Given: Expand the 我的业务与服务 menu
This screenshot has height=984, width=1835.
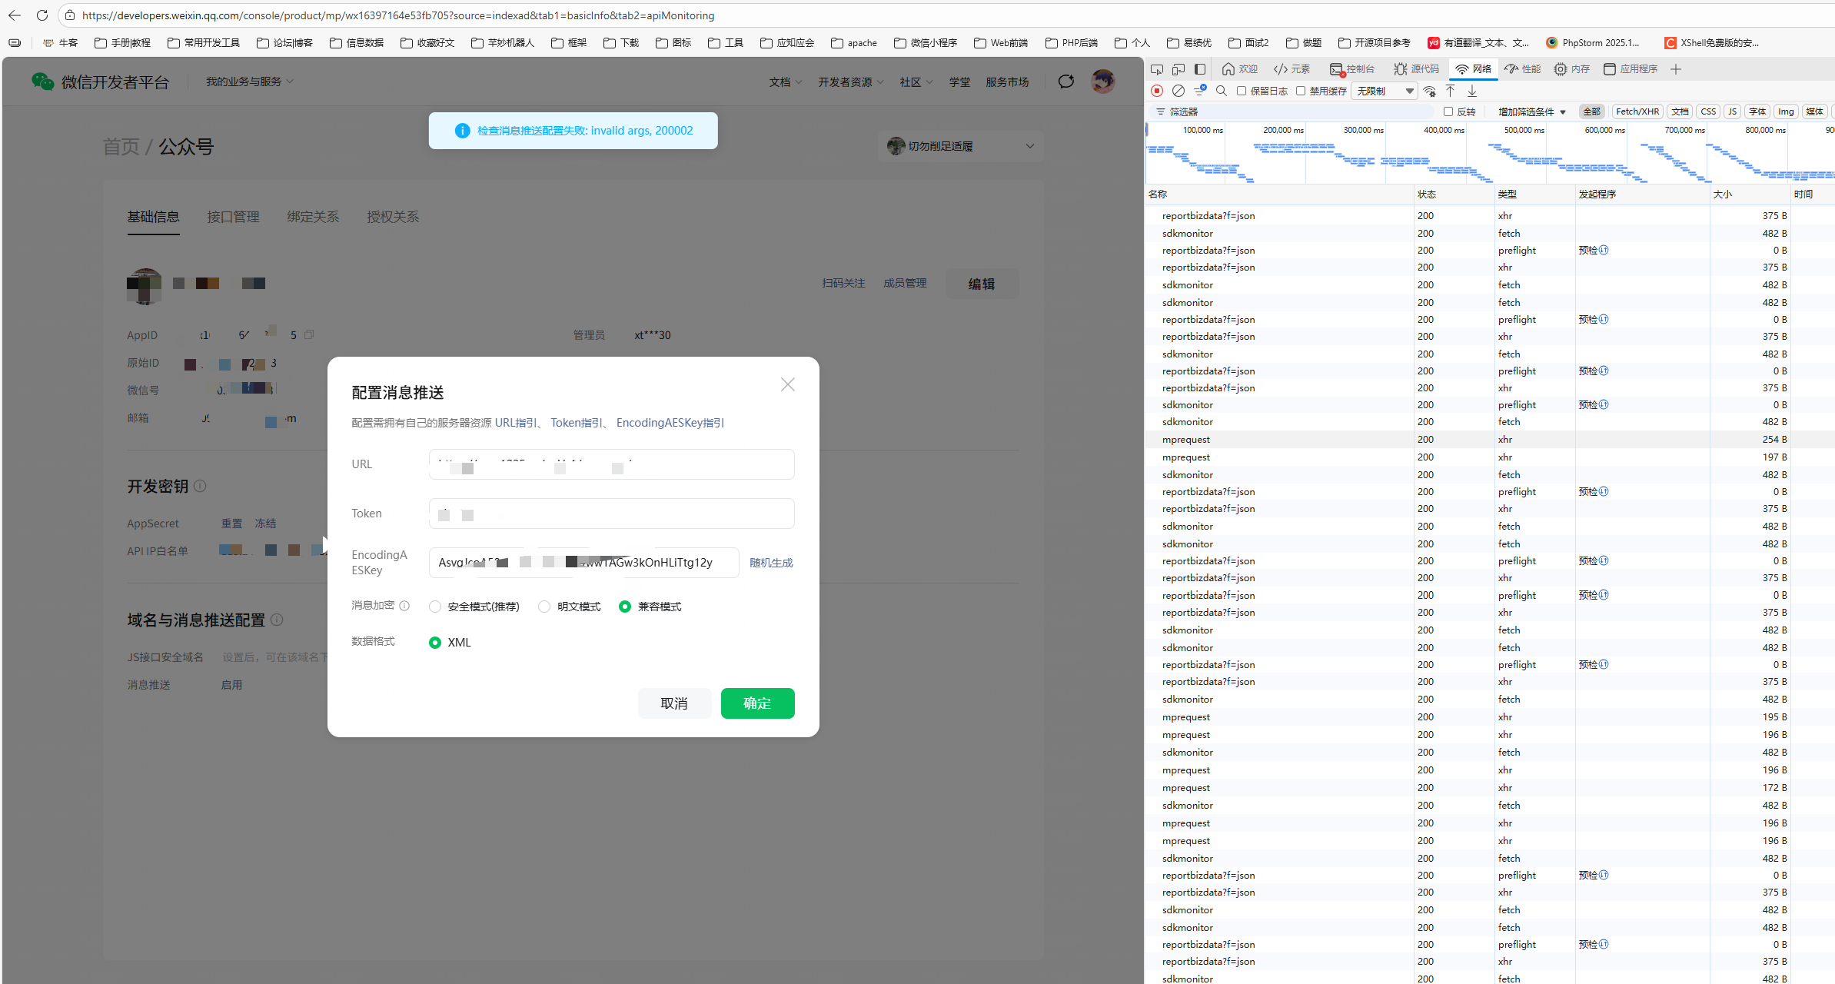Looking at the screenshot, I should pyautogui.click(x=249, y=81).
